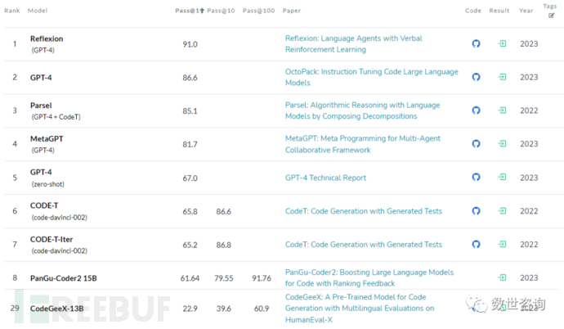
Task: View result icon for Reflexion row
Action: [x=503, y=43]
